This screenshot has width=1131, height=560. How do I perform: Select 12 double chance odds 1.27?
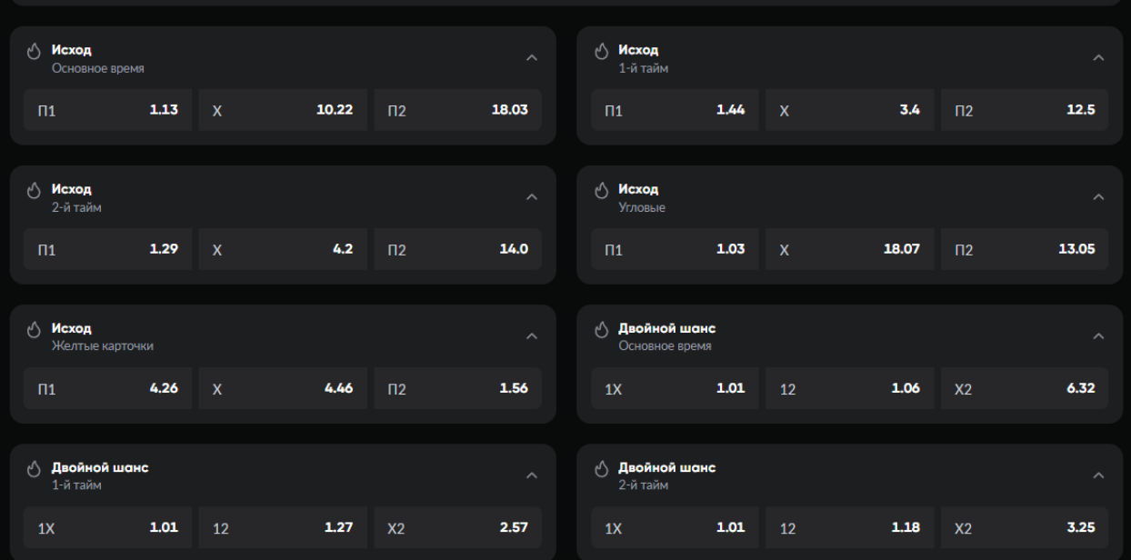(283, 528)
